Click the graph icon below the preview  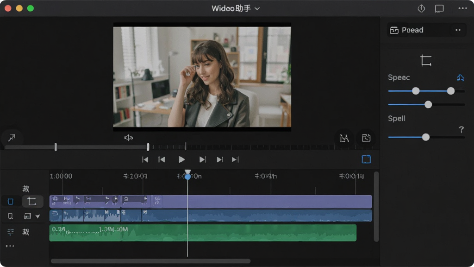344,138
